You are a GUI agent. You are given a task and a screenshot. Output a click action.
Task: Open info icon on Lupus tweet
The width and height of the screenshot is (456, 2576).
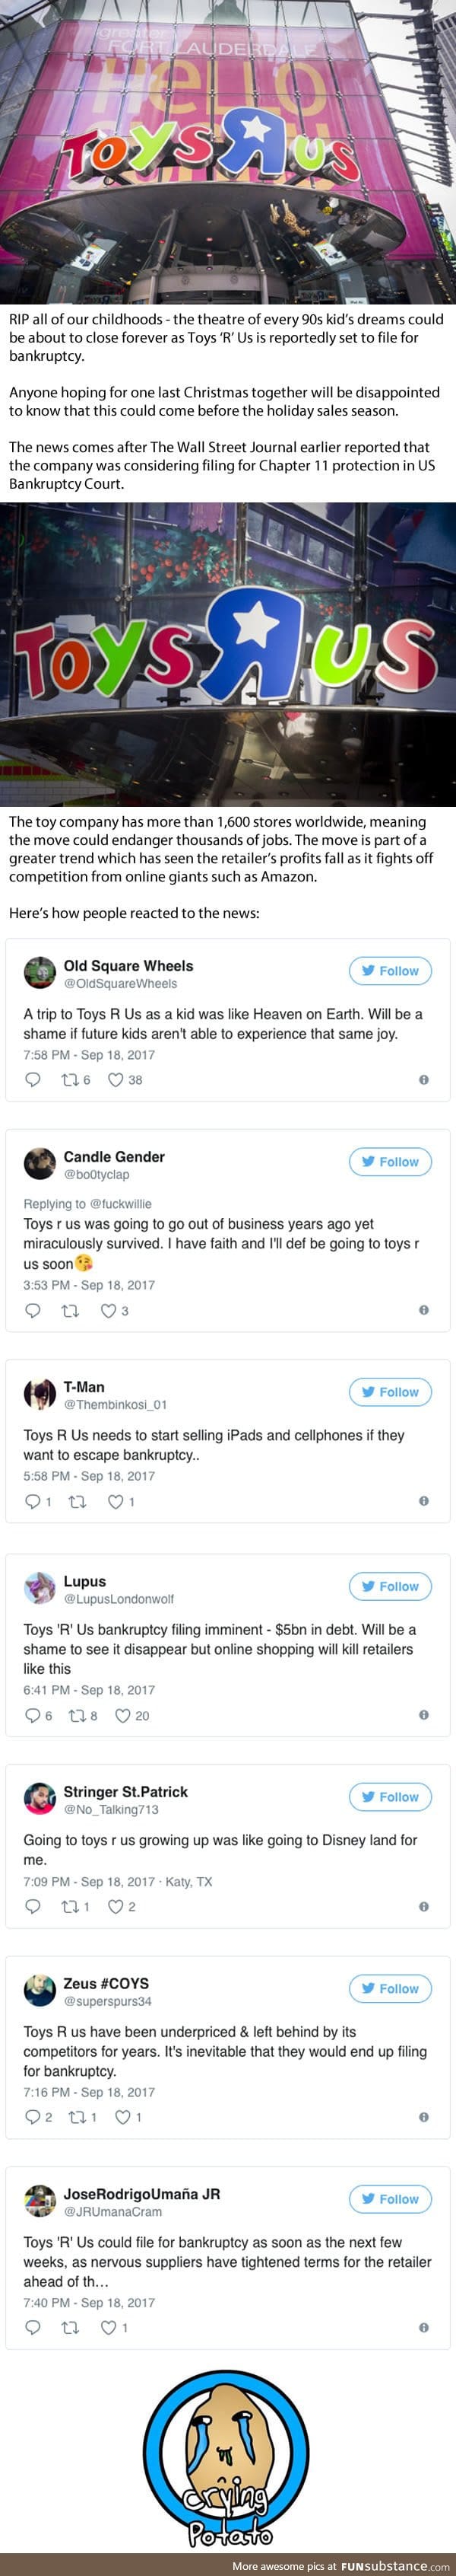pyautogui.click(x=423, y=1714)
